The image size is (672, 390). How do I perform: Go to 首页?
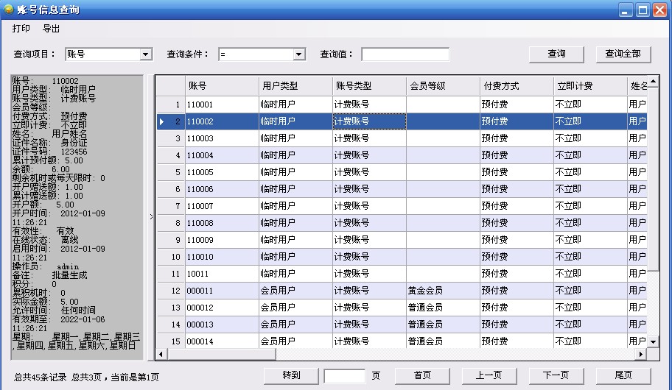422,375
